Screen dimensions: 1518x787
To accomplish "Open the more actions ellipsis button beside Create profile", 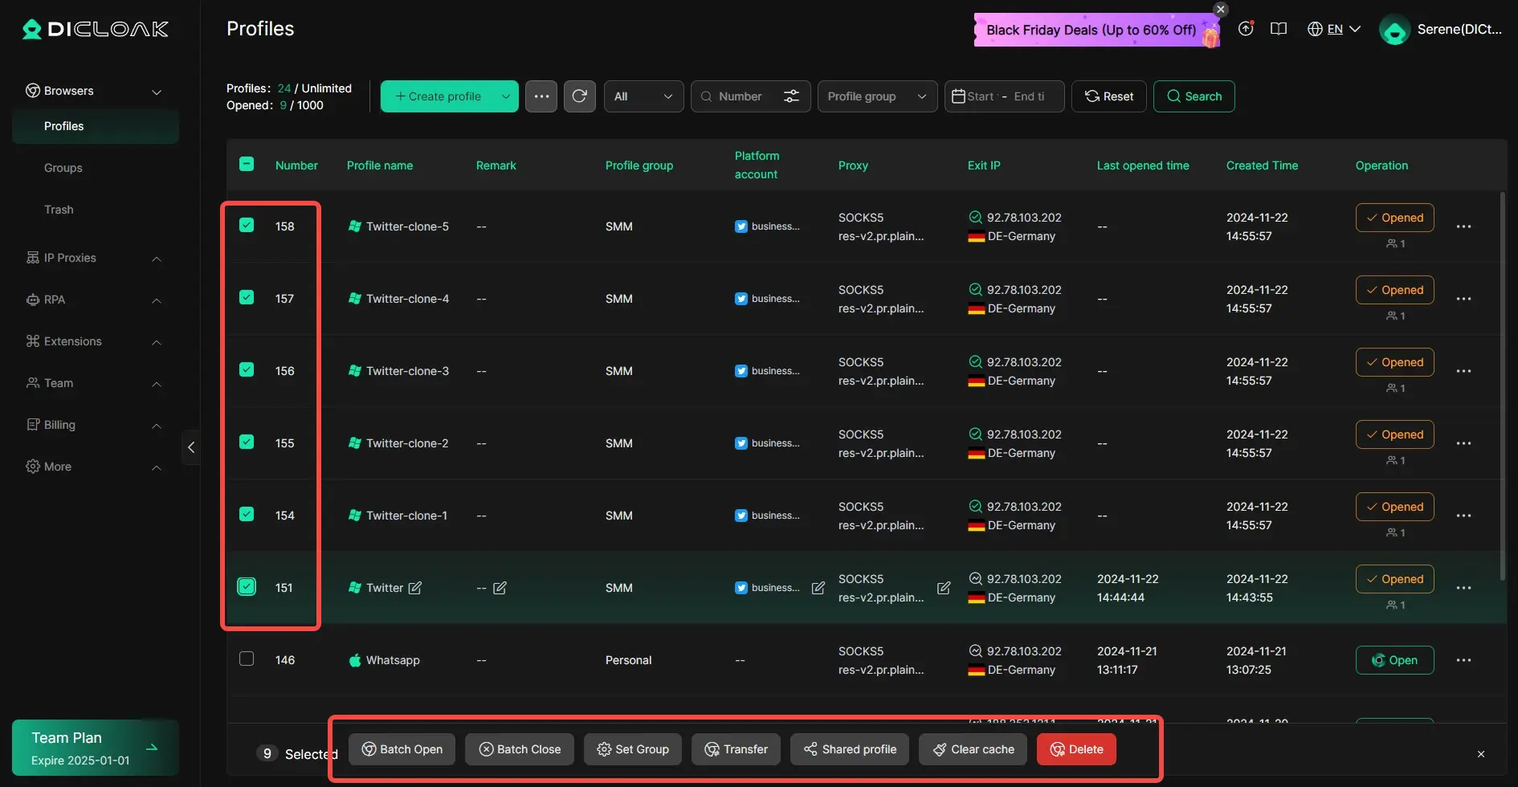I will tap(541, 96).
